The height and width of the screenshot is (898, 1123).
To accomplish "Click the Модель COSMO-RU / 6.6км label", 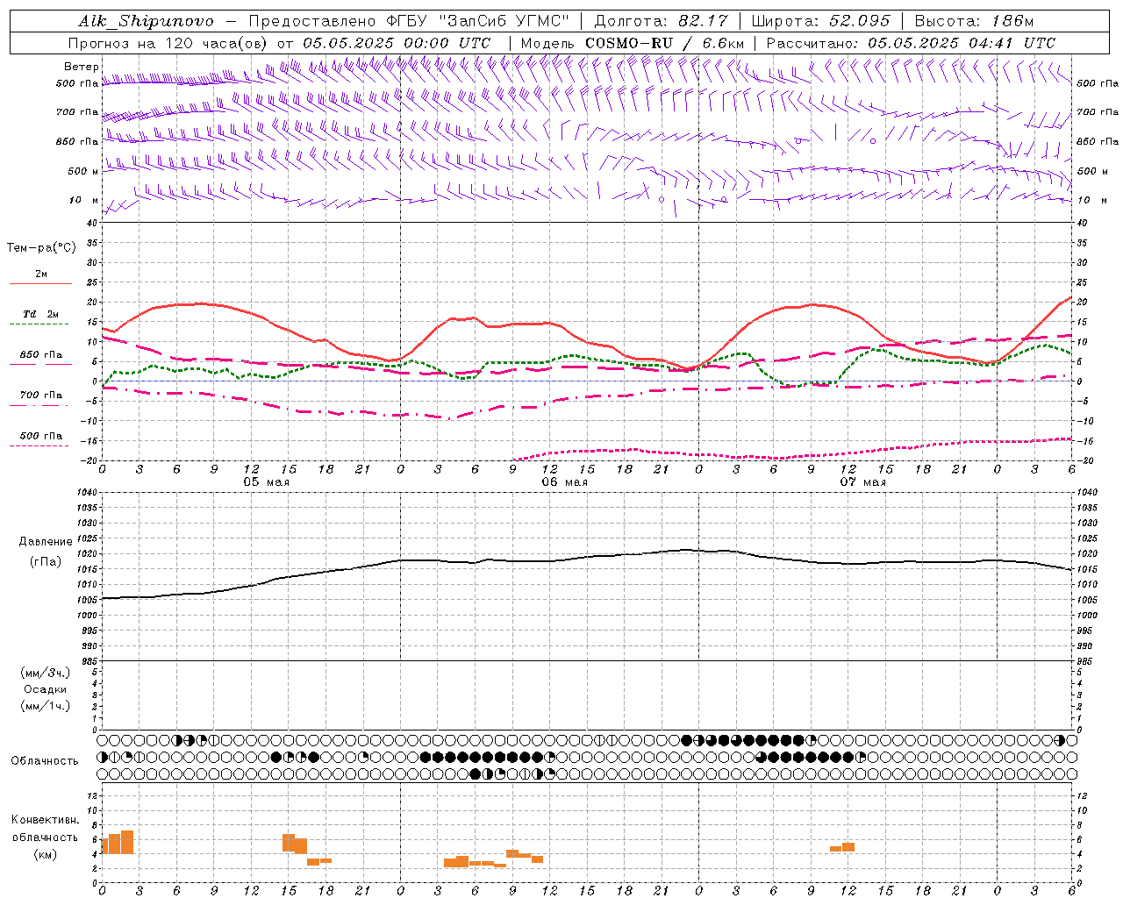I will [x=633, y=43].
